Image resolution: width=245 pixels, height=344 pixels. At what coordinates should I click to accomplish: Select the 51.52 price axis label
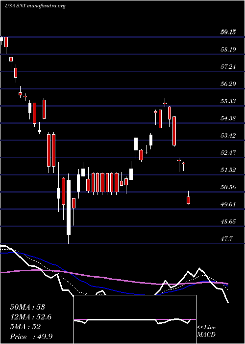(228, 170)
